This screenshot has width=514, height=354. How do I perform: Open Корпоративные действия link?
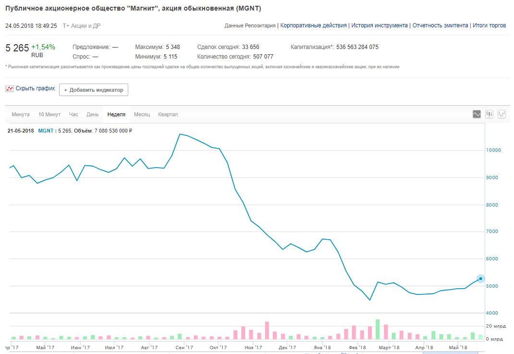coord(313,25)
